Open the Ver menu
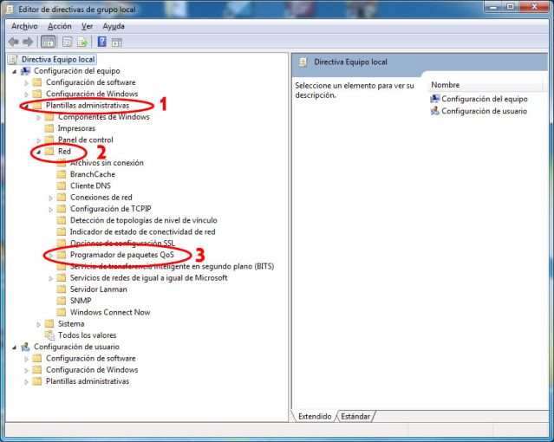 (87, 26)
